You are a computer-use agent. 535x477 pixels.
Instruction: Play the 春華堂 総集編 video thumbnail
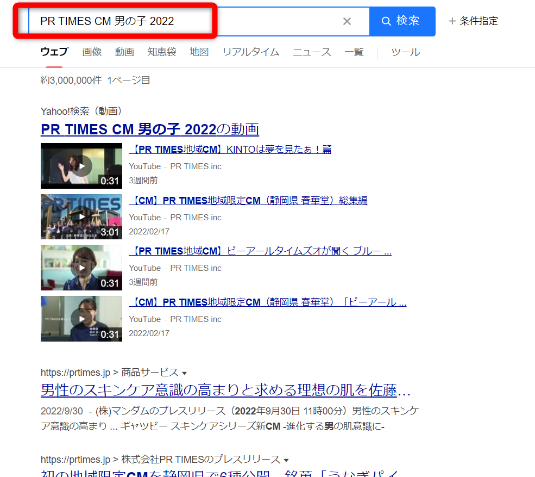click(x=81, y=216)
